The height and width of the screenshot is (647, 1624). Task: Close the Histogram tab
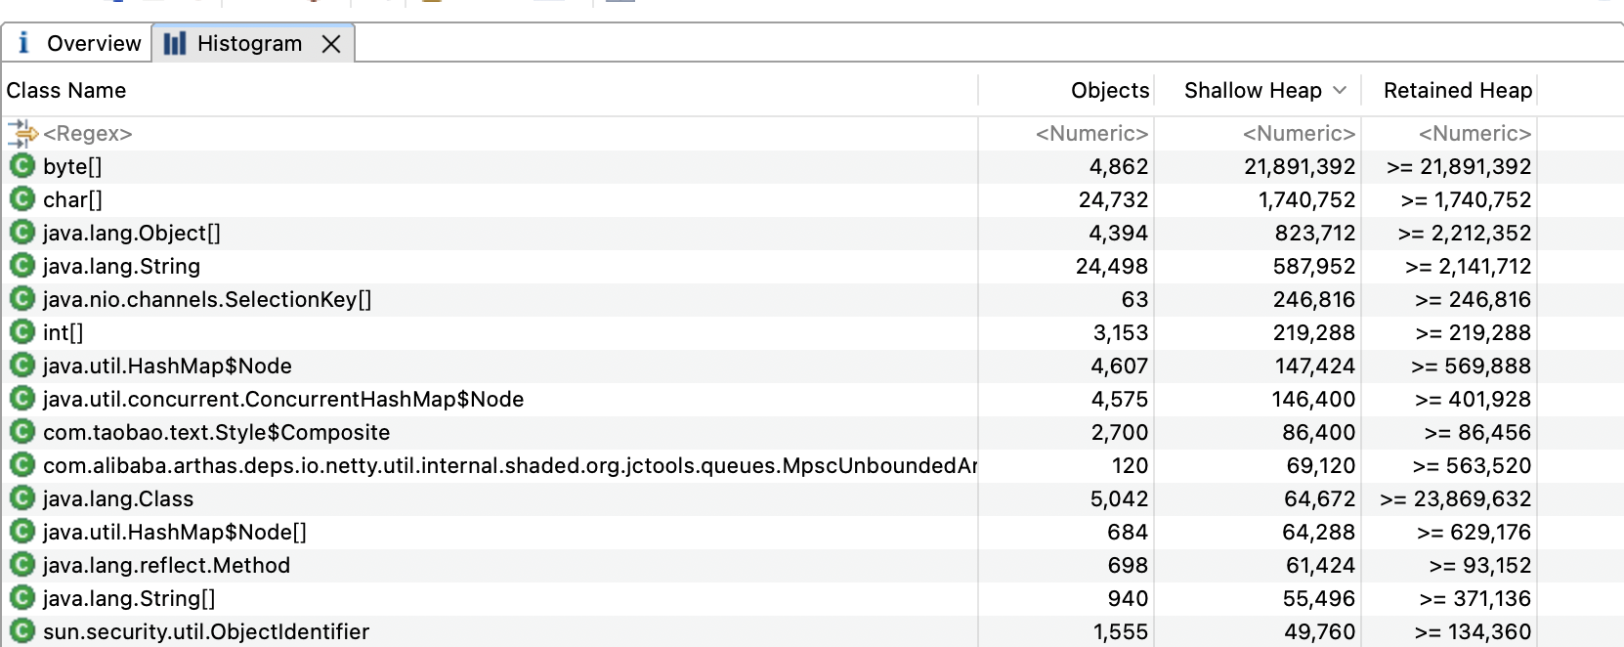tap(331, 44)
